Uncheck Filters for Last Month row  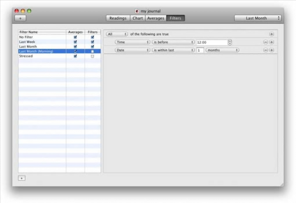[92, 47]
